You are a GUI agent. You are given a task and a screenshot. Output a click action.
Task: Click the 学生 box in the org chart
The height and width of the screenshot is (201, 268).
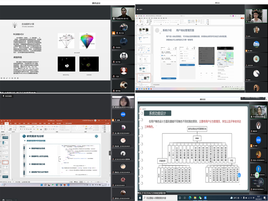[231, 160]
